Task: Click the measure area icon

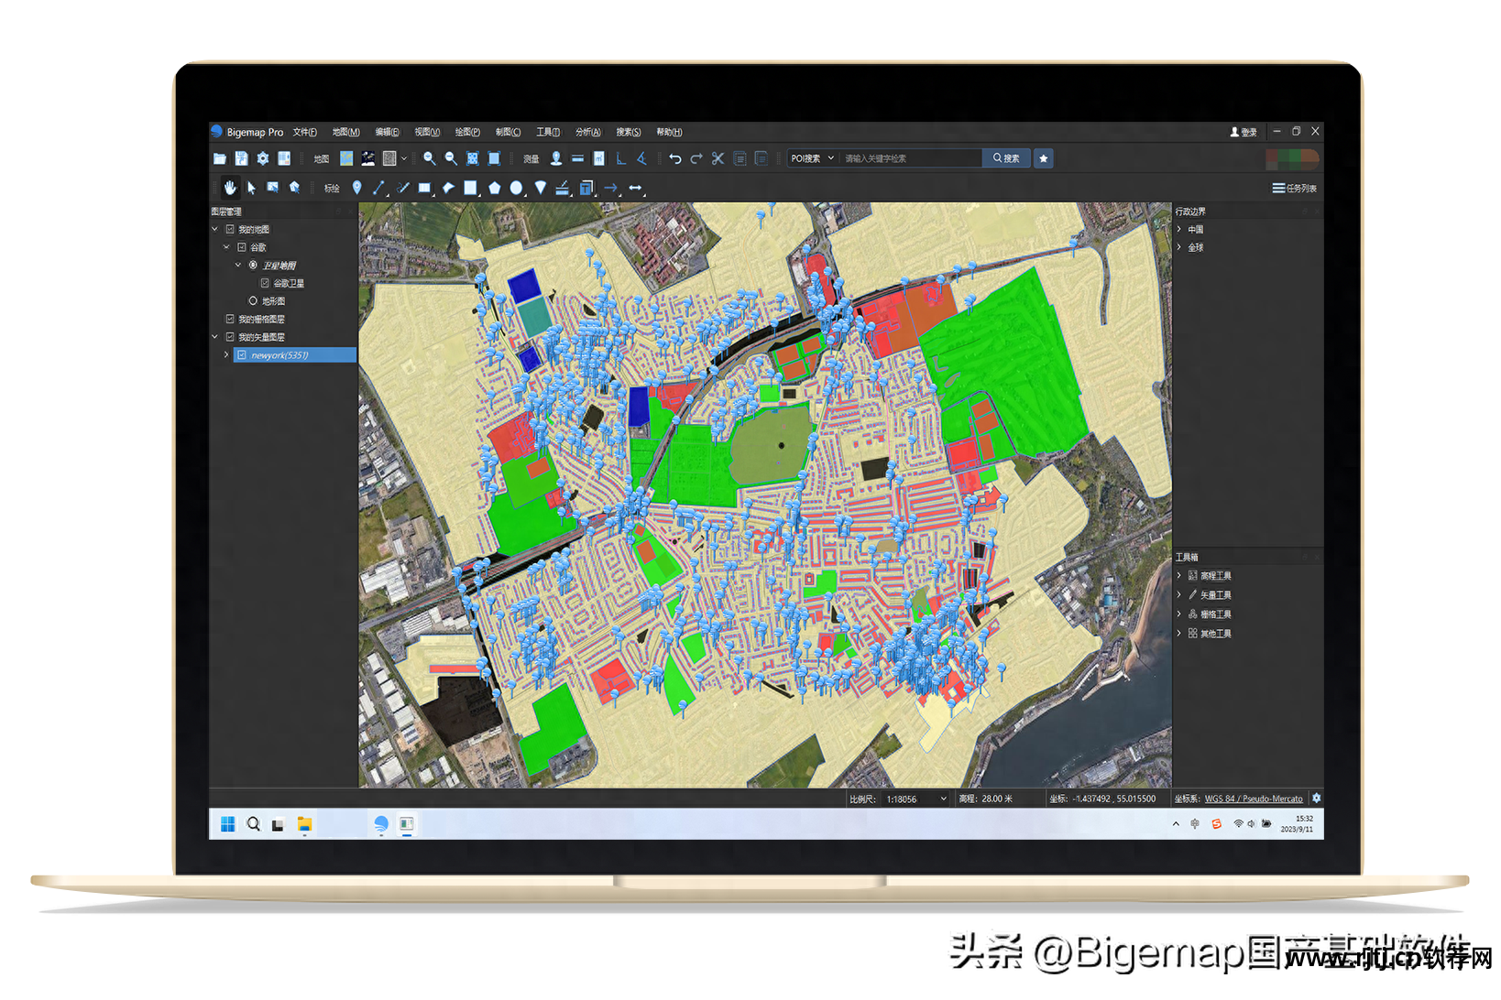Action: tap(598, 158)
